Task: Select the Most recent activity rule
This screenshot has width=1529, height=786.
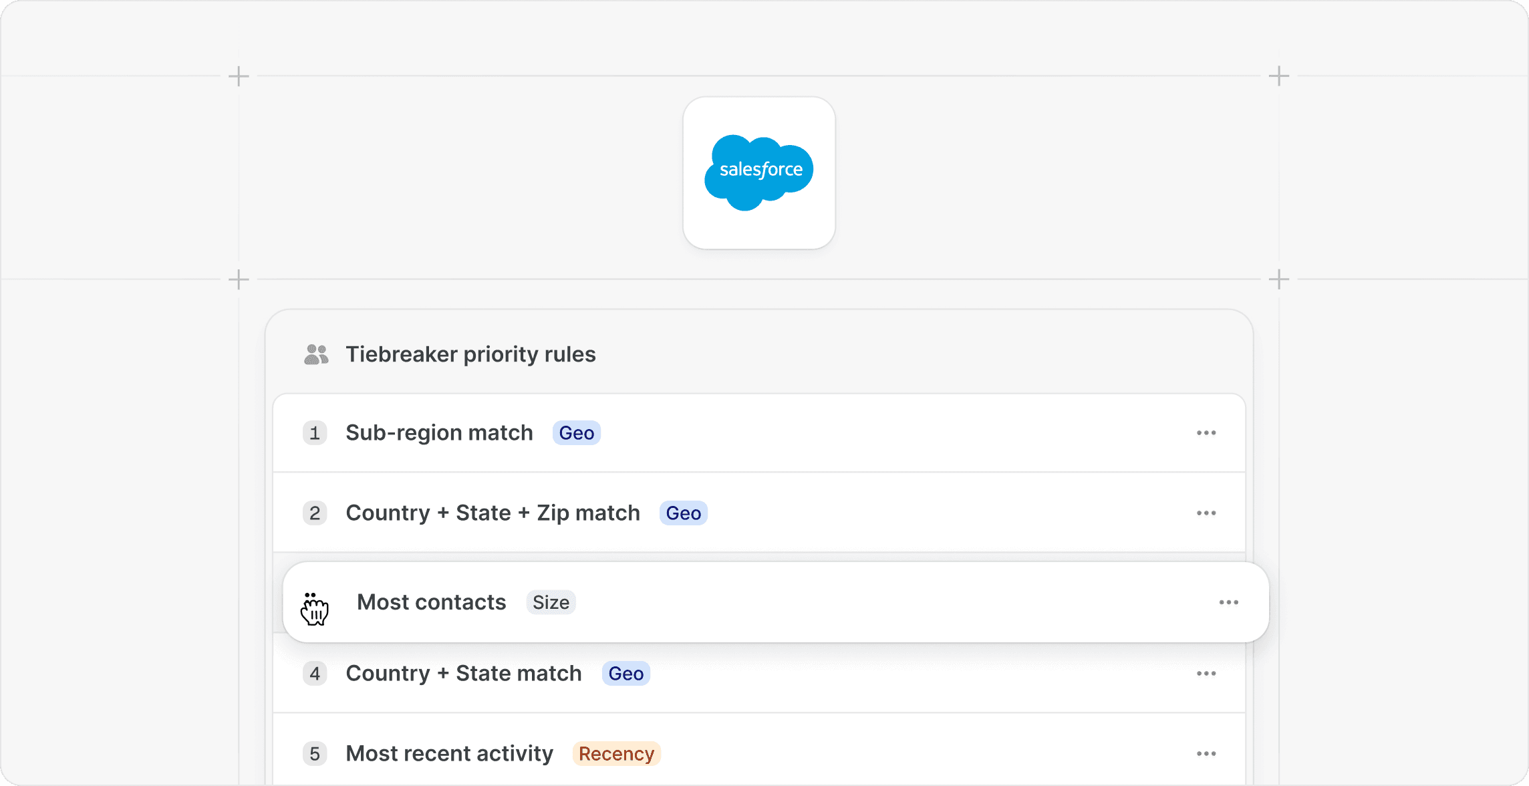Action: point(450,754)
